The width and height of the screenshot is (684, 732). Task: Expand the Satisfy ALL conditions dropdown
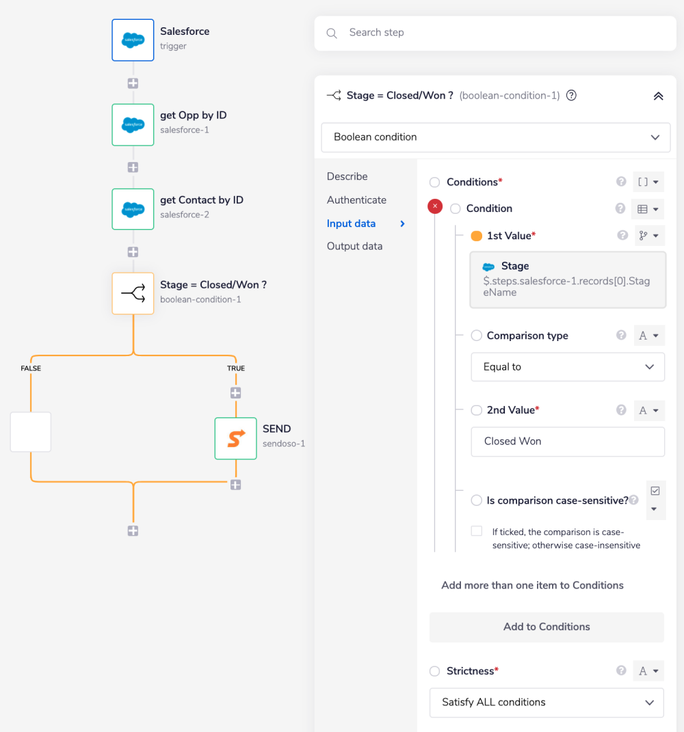(x=547, y=703)
